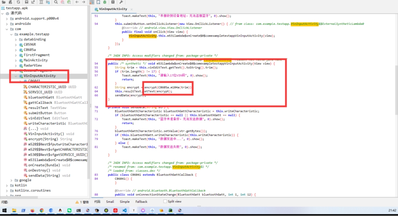The image size is (398, 216).
Task: Navigate back with the left arrow icon
Action: pos(77,2)
